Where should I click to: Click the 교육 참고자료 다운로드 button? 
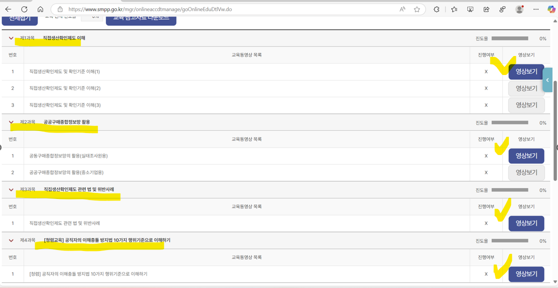141,20
